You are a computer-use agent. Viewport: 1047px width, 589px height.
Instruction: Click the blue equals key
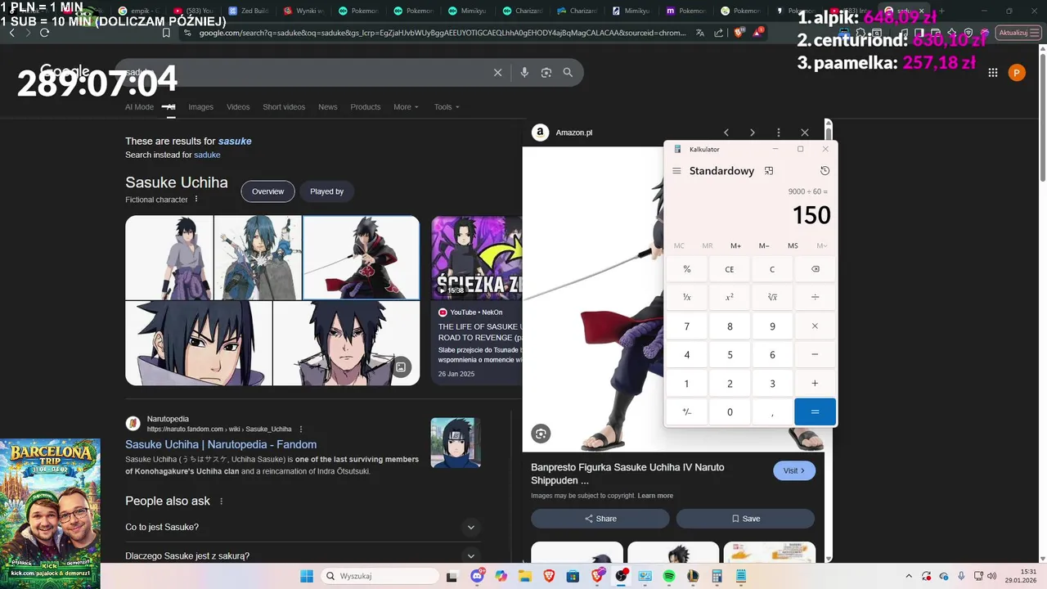pyautogui.click(x=815, y=412)
